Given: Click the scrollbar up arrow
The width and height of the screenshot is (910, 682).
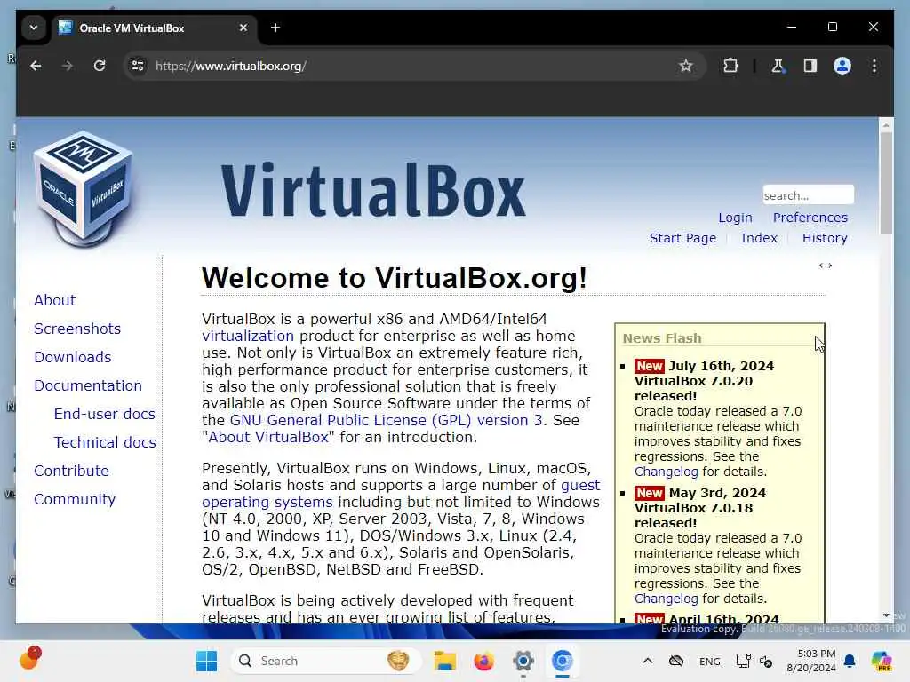Looking at the screenshot, I should (886, 125).
